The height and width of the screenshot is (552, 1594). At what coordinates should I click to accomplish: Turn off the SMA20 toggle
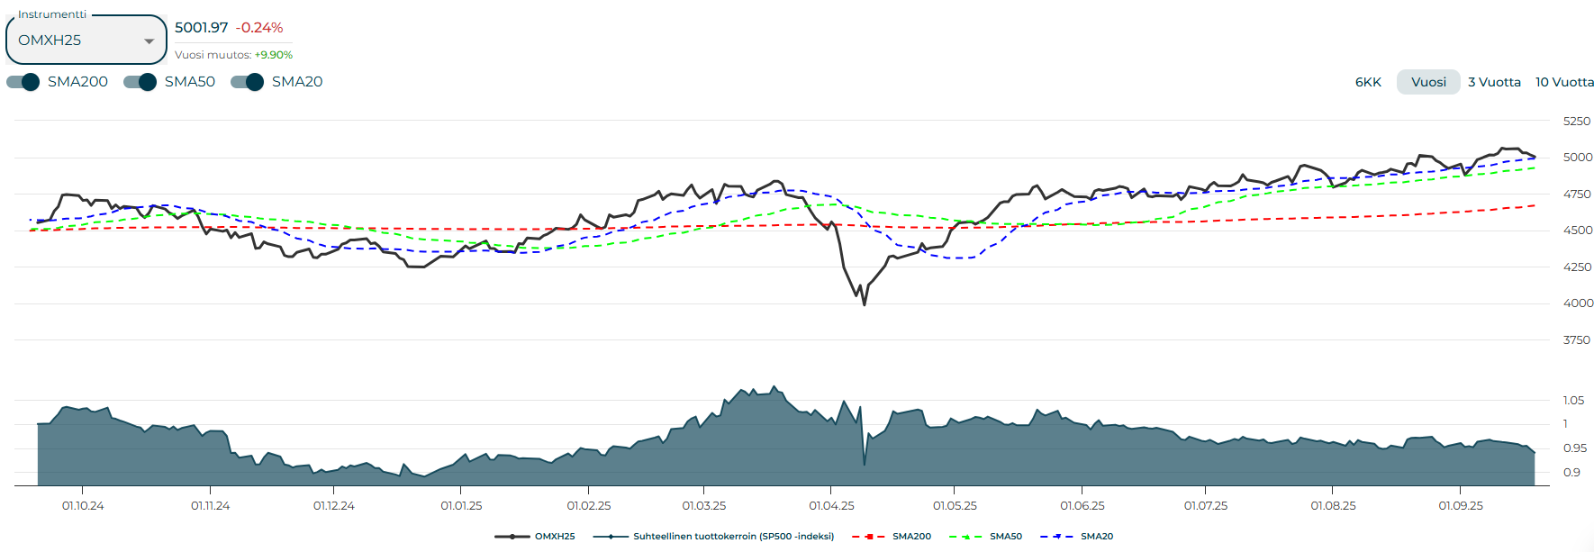248,82
